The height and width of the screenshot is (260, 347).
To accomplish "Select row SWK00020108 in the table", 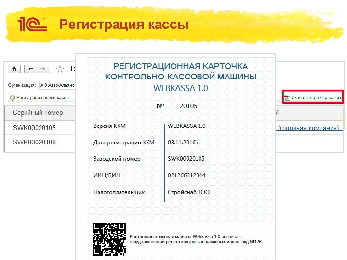I will (40, 142).
